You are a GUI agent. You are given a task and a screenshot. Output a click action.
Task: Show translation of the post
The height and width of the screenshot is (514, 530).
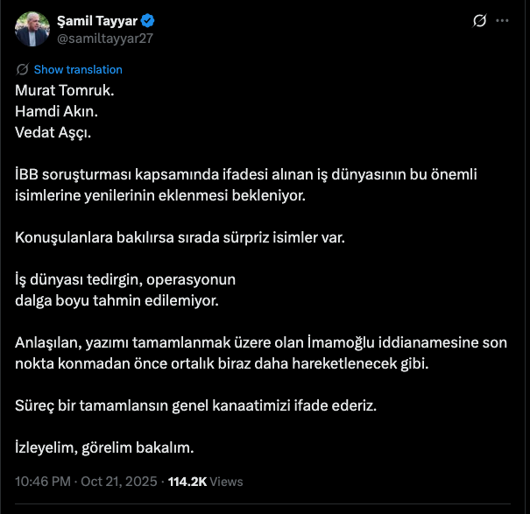pos(78,69)
